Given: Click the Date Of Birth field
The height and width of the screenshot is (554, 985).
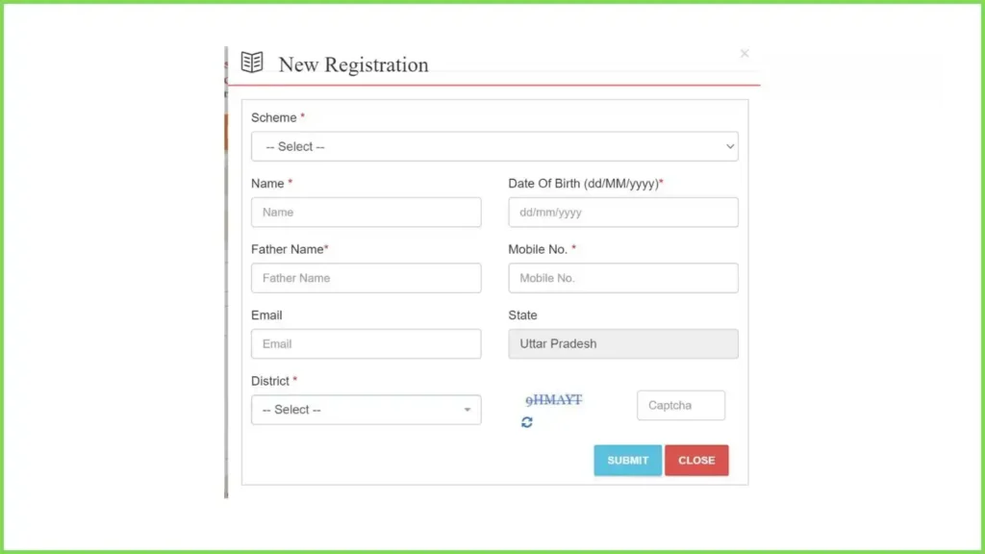Looking at the screenshot, I should pyautogui.click(x=623, y=213).
